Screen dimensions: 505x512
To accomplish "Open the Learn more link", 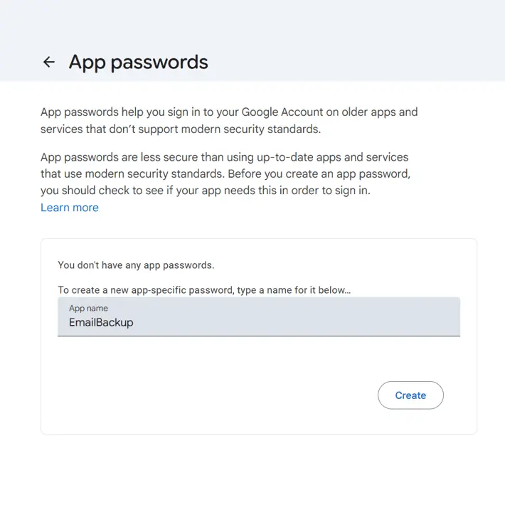I will [70, 208].
